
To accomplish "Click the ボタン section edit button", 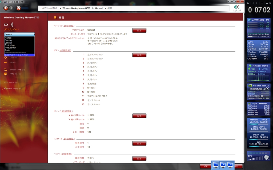I will pos(139,55).
